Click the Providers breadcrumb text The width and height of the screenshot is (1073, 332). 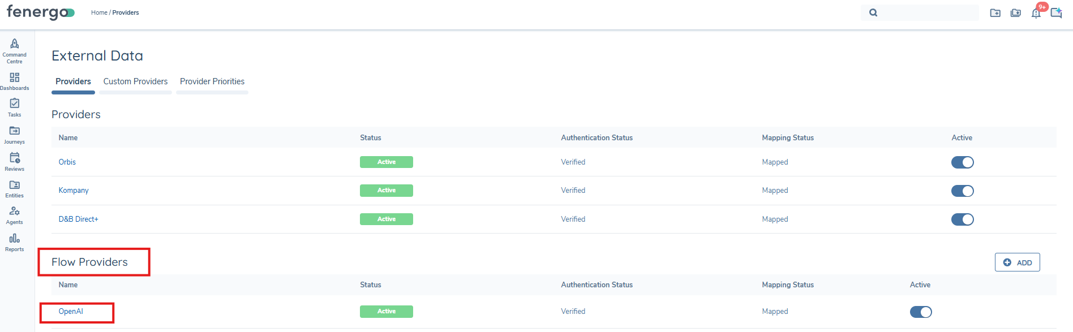pos(126,12)
